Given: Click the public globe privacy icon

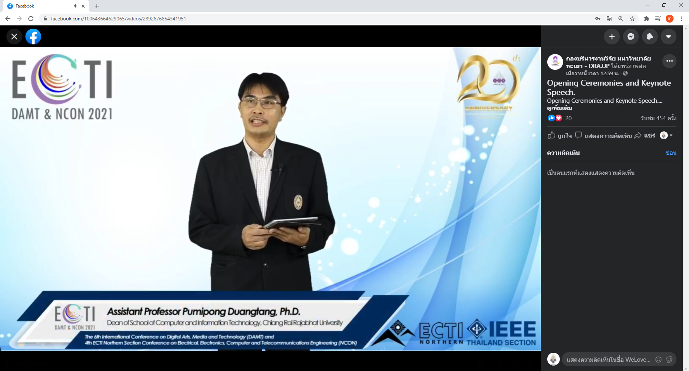Looking at the screenshot, I should (625, 73).
